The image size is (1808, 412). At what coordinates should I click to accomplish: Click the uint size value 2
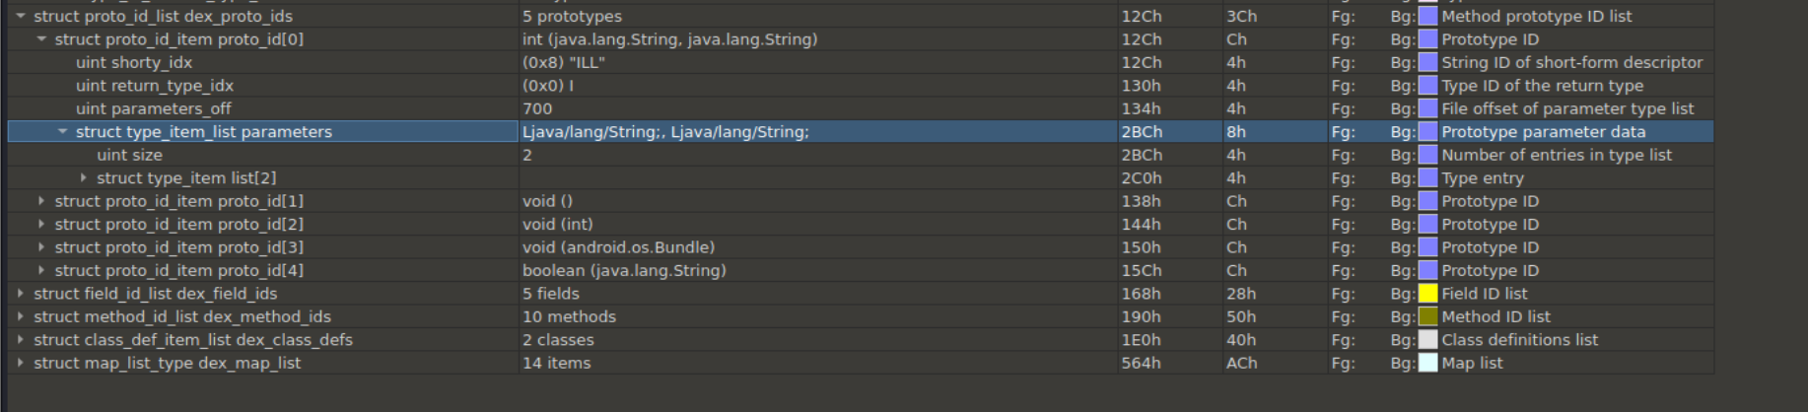pyautogui.click(x=527, y=156)
